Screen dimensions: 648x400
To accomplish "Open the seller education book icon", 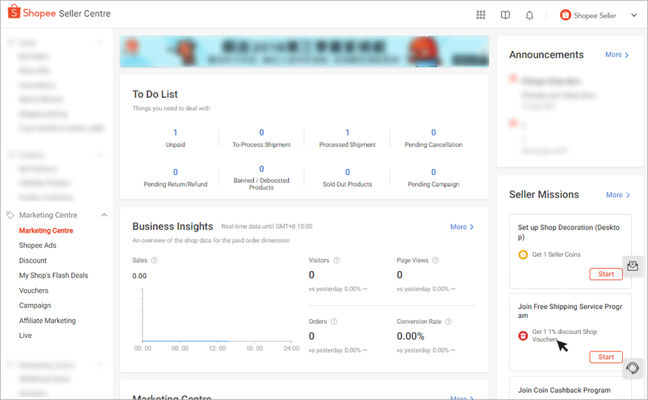I will [x=505, y=14].
